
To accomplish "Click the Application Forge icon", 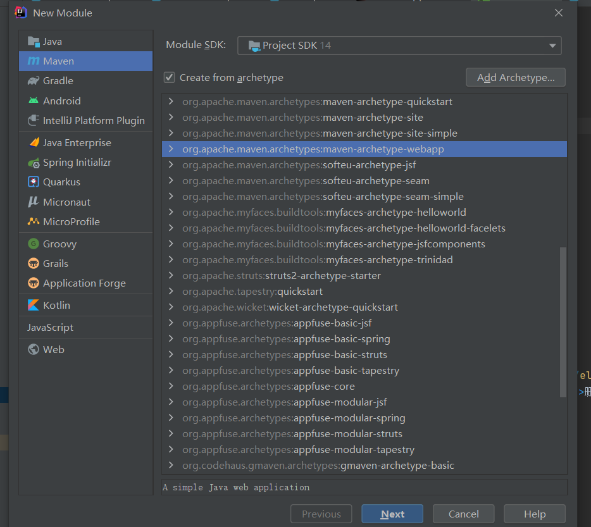I will point(34,283).
